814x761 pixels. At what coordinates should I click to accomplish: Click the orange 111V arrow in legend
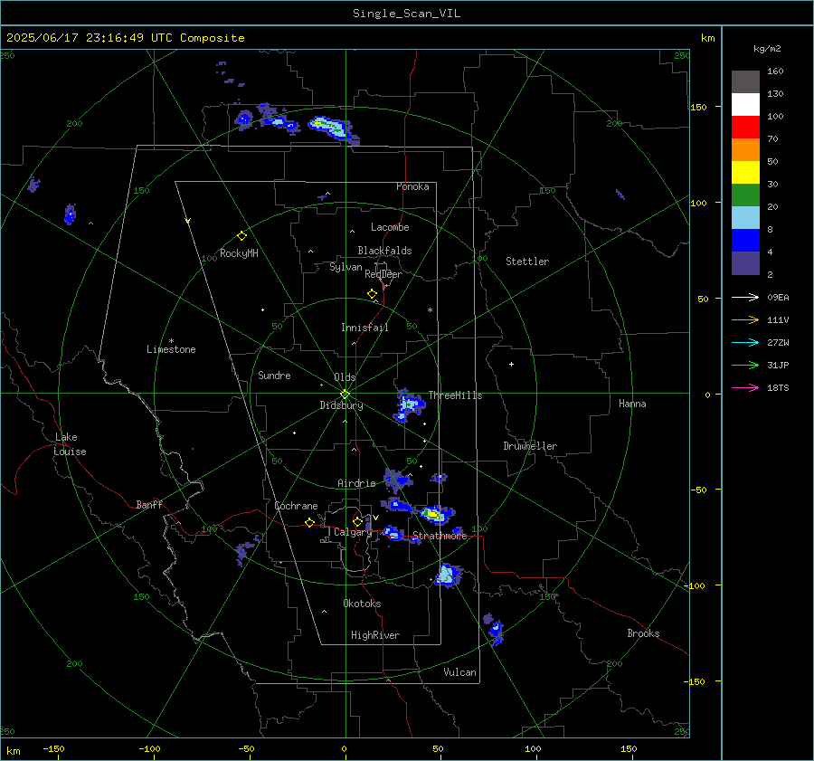click(745, 320)
